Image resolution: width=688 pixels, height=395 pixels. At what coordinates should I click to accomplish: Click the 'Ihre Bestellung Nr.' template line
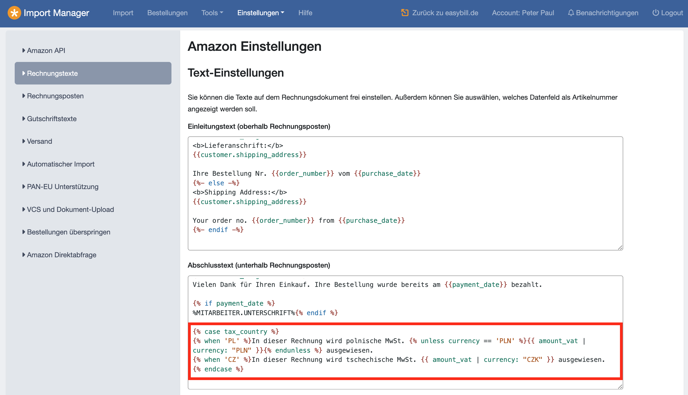coord(306,173)
